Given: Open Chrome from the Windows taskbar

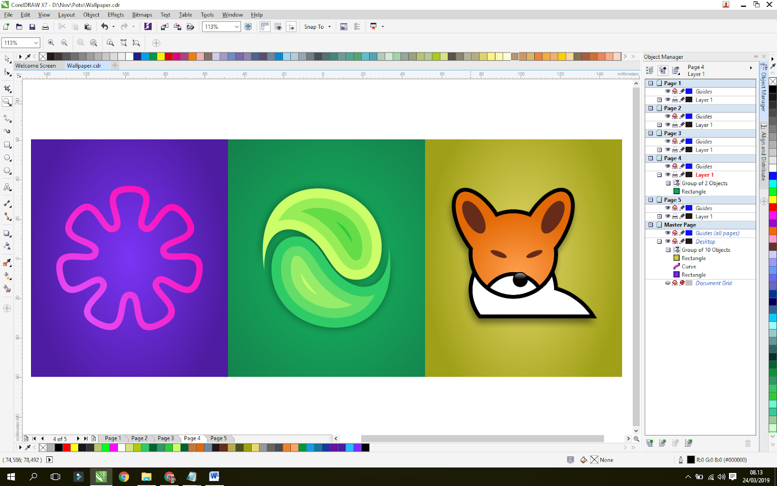Looking at the screenshot, I should tap(124, 477).
